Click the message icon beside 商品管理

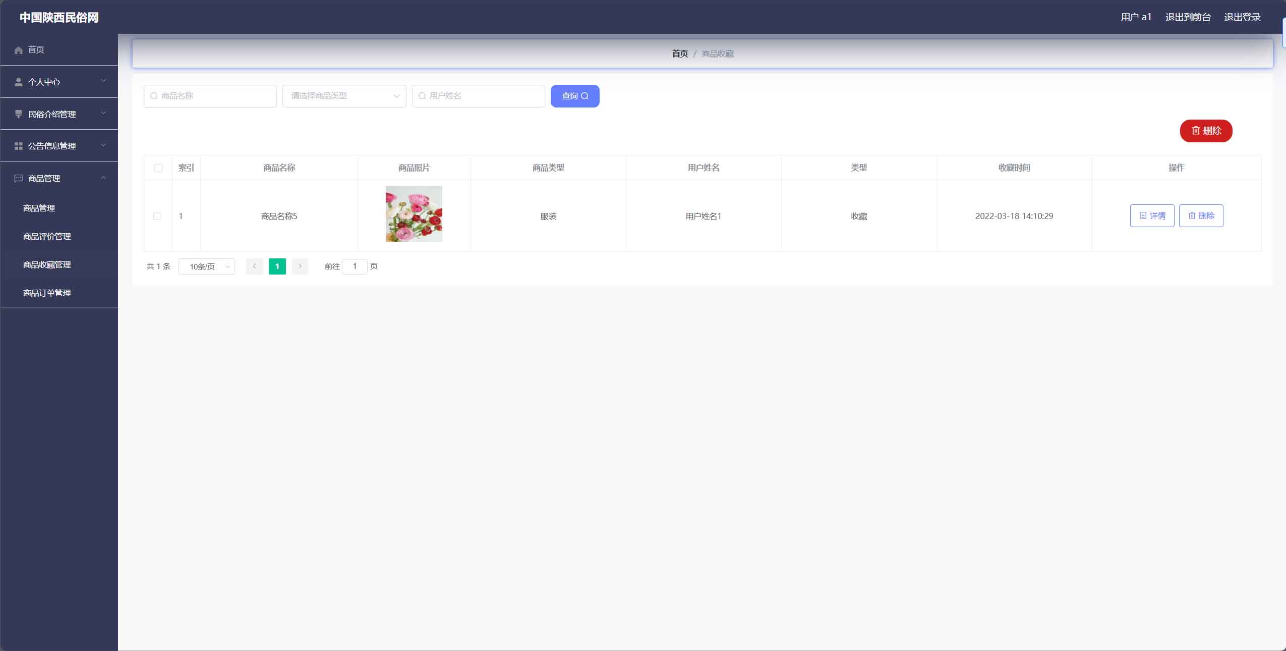19,178
